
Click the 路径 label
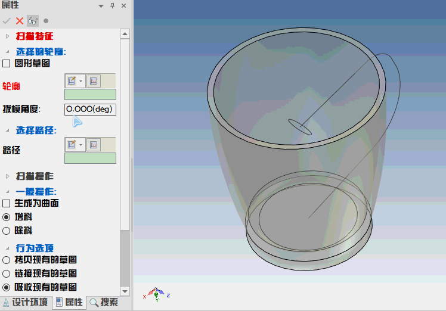(x=11, y=150)
